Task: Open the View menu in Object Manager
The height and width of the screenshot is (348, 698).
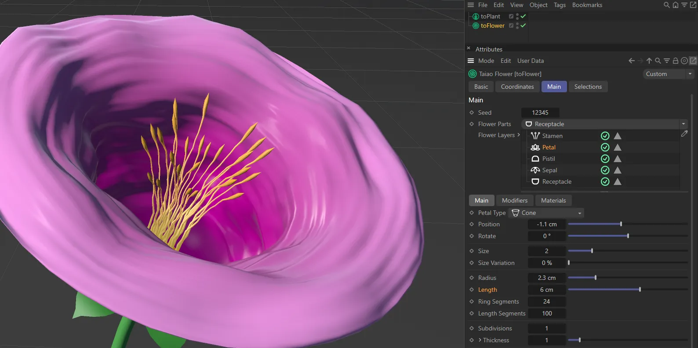Action: [x=516, y=5]
